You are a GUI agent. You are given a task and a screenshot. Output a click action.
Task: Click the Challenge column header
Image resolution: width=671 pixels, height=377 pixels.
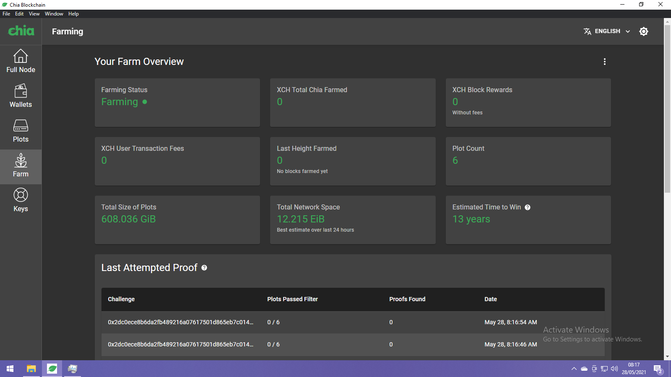(x=121, y=299)
